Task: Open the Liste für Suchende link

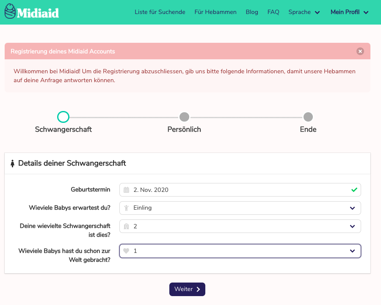Action: pyautogui.click(x=160, y=12)
